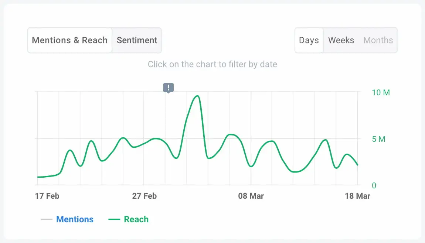Screen dimensions: 425x243
Task: Switch to the Sentiment tab
Action: (x=137, y=40)
